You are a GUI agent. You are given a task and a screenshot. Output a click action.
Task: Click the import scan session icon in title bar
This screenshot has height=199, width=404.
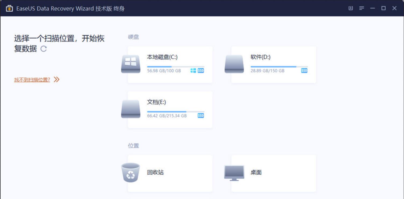click(351, 8)
